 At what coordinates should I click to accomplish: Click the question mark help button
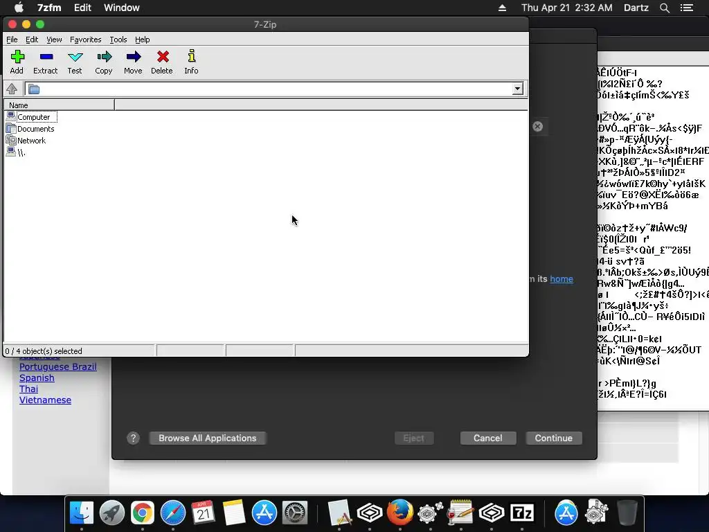(x=133, y=438)
